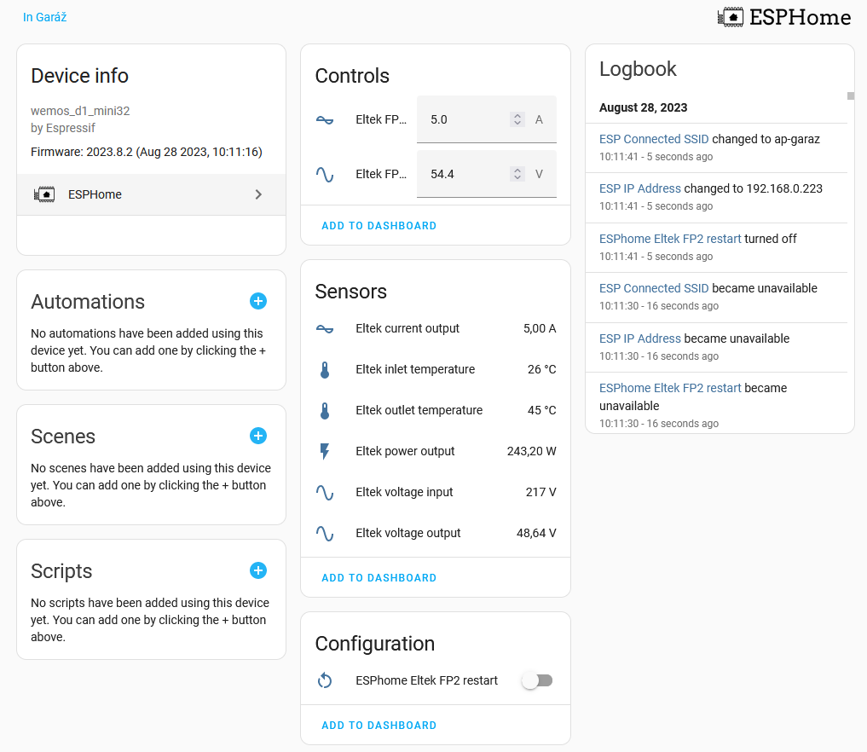The height and width of the screenshot is (752, 867).
Task: Click Add to Dashboard under Configuration
Action: click(x=379, y=726)
